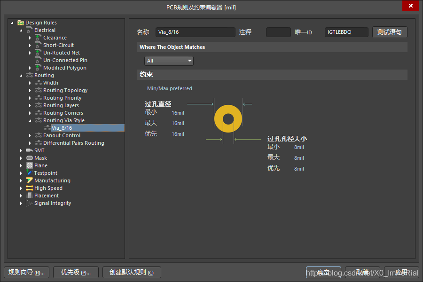Screen dimensions: 423x282
Task: Click the Placement category icon
Action: coord(30,196)
